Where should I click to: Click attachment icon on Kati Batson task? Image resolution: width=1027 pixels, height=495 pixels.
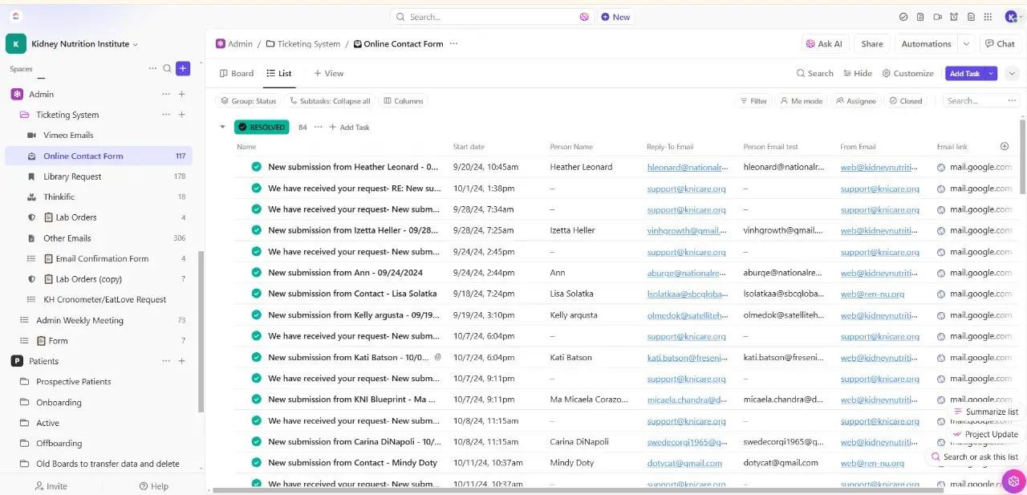click(437, 357)
